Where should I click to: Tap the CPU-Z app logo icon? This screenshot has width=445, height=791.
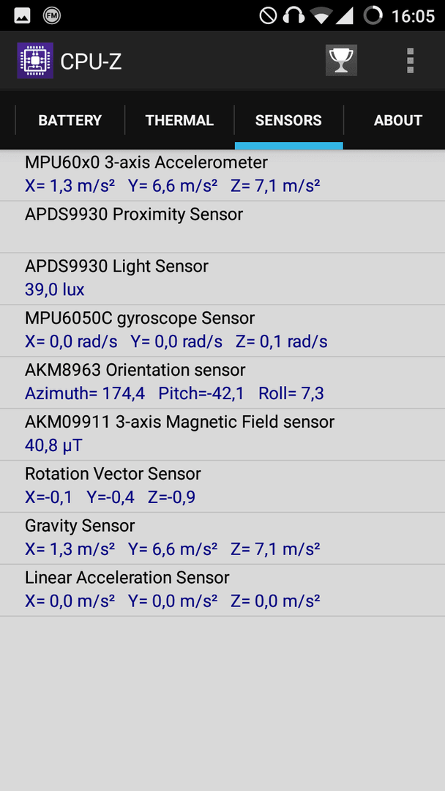pyautogui.click(x=35, y=61)
